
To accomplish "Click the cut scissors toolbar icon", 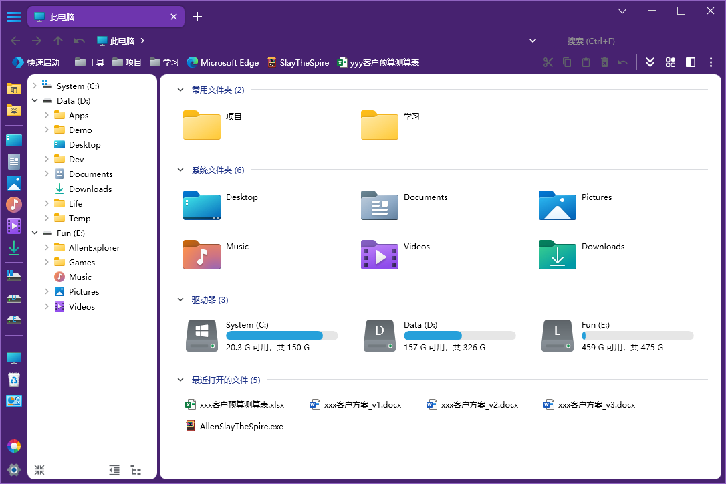I will coord(548,62).
